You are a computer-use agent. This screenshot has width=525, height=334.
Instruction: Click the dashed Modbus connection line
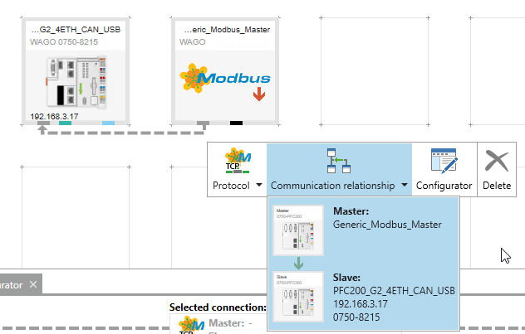123,133
